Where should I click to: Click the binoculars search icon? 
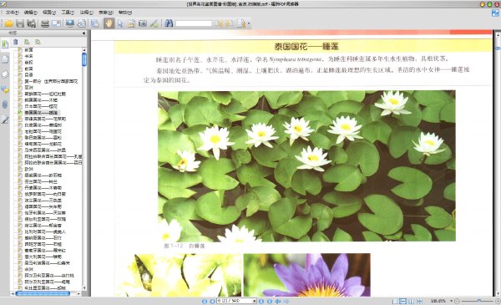coord(169,23)
